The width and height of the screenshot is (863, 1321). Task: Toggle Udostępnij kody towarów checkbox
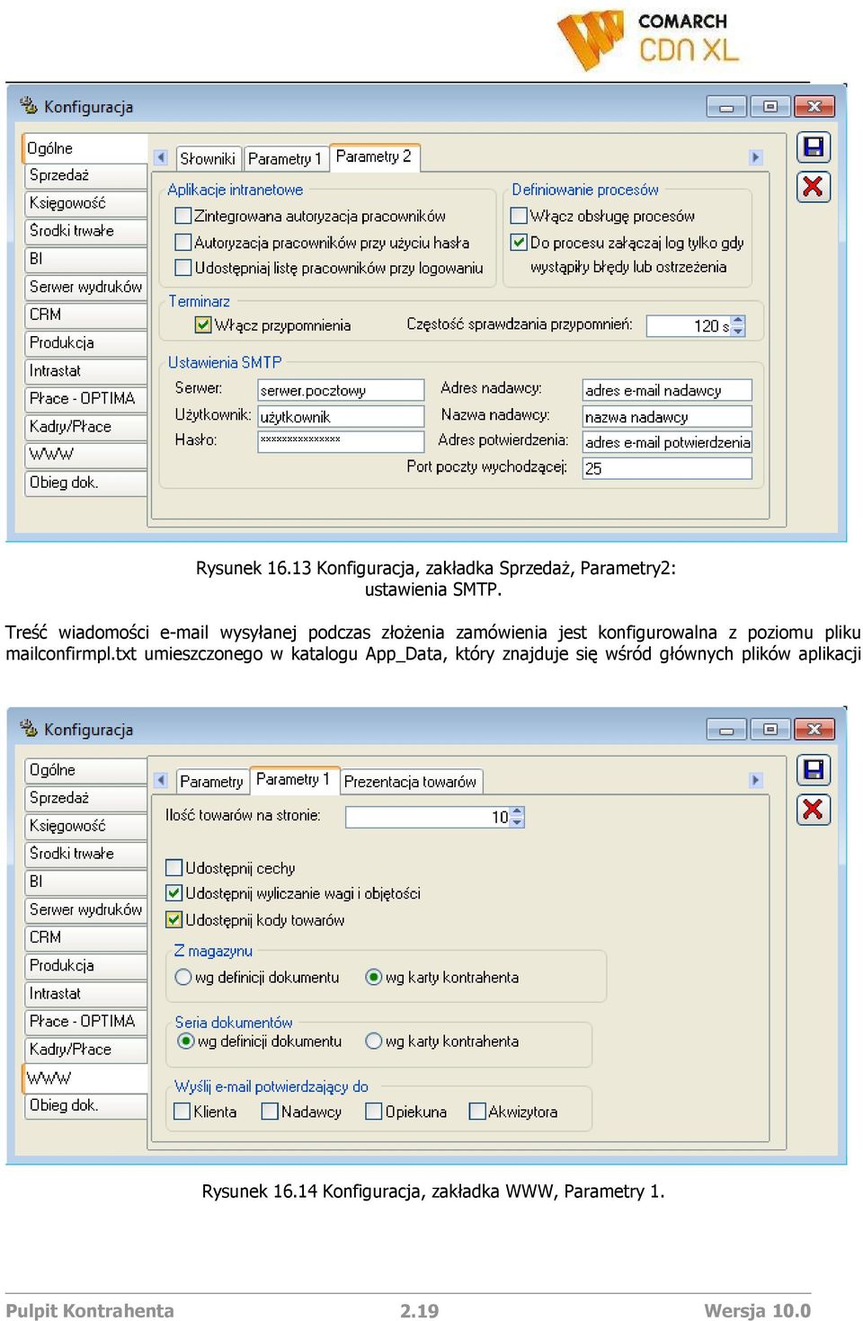[x=174, y=919]
